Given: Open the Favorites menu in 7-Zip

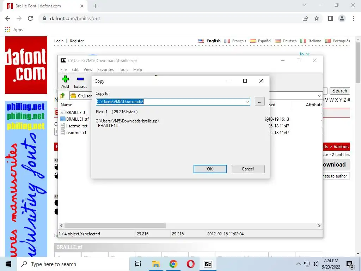Looking at the screenshot, I should (x=105, y=70).
